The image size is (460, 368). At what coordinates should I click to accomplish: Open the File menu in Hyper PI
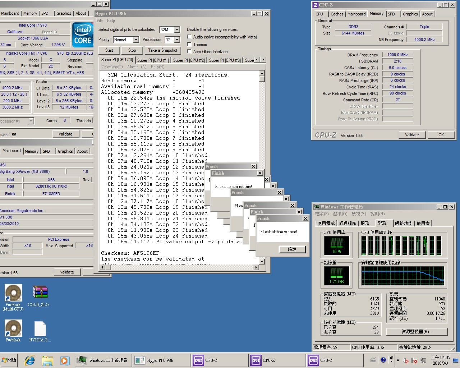pyautogui.click(x=100, y=20)
